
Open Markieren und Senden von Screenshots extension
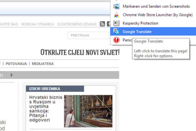tap(153, 6)
